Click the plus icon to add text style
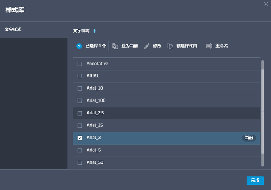 95,31
